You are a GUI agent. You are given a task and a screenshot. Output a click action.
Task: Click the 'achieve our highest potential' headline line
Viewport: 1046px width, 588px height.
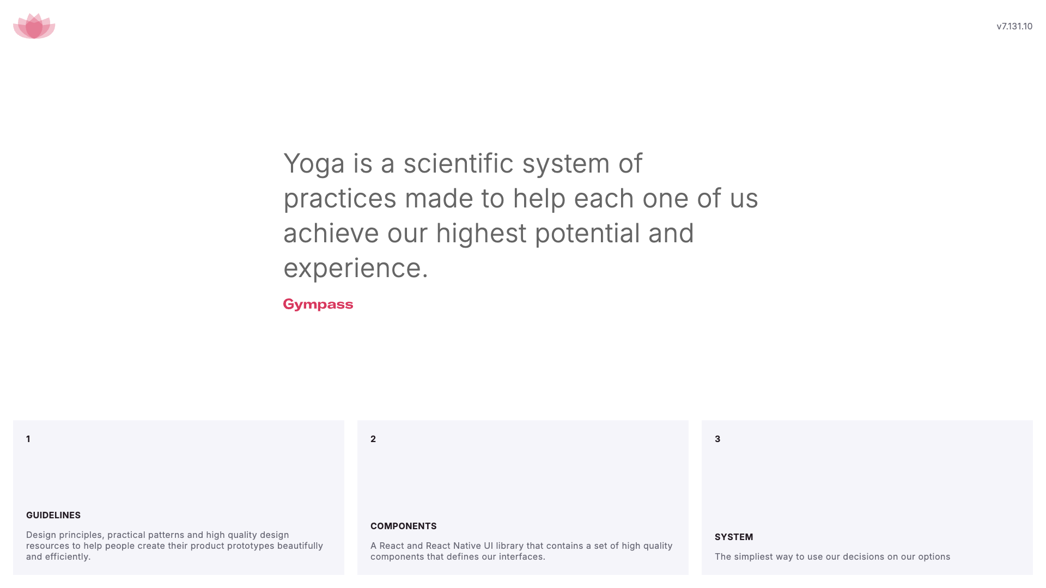[488, 233]
